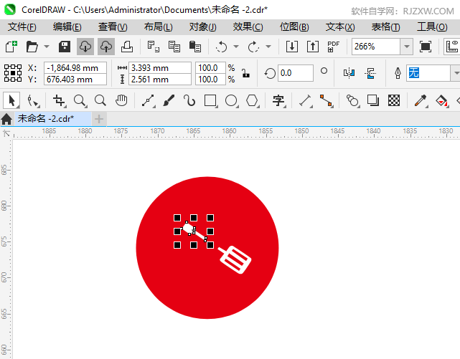Select the Freehand curve tool

pos(148,101)
